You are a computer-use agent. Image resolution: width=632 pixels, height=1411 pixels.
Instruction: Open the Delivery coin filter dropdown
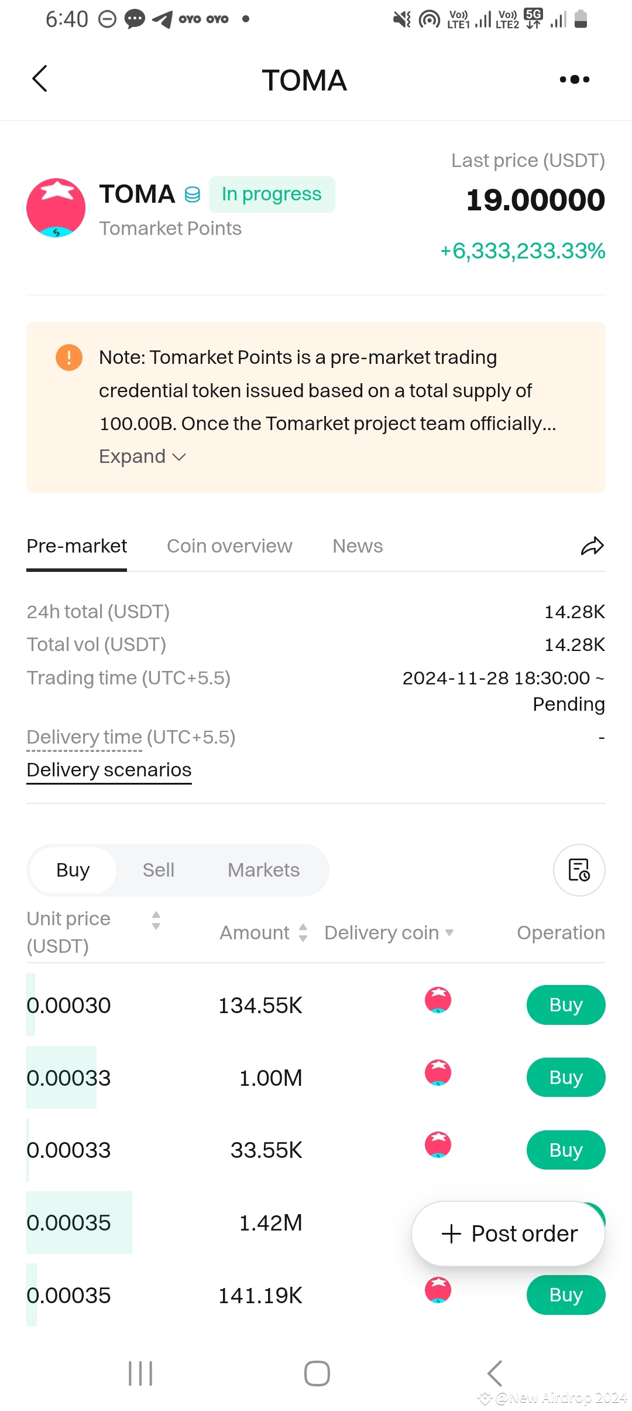pyautogui.click(x=389, y=932)
